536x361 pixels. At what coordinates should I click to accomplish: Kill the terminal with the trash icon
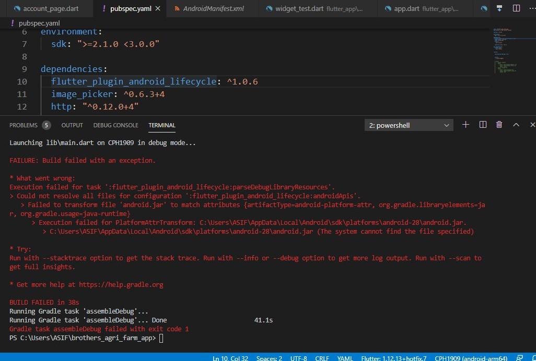499,125
